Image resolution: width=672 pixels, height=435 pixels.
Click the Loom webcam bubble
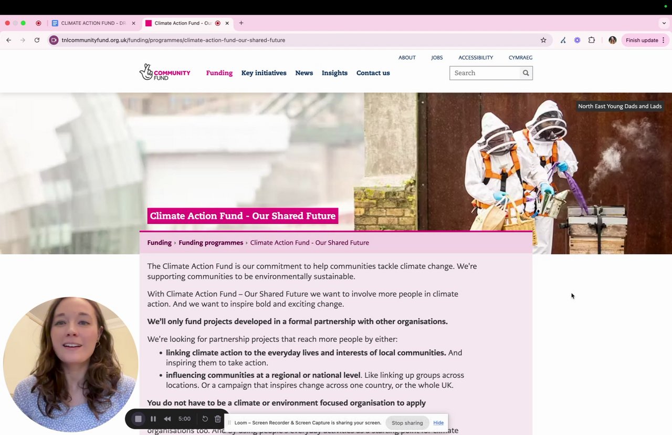click(70, 365)
